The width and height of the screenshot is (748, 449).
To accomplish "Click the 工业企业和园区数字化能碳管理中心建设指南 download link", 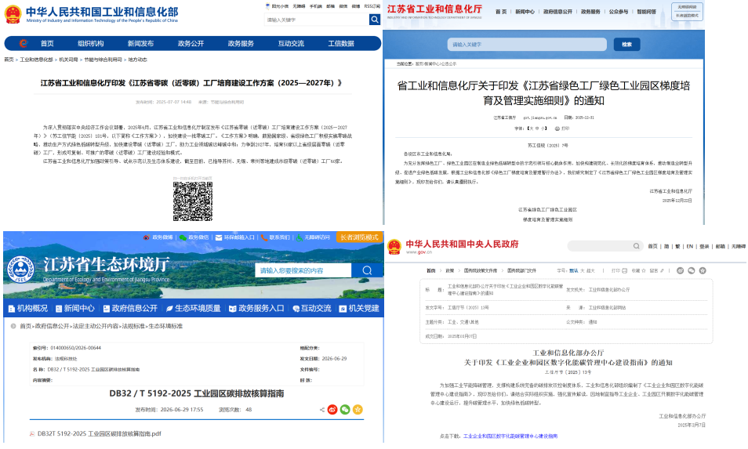I will [510, 436].
